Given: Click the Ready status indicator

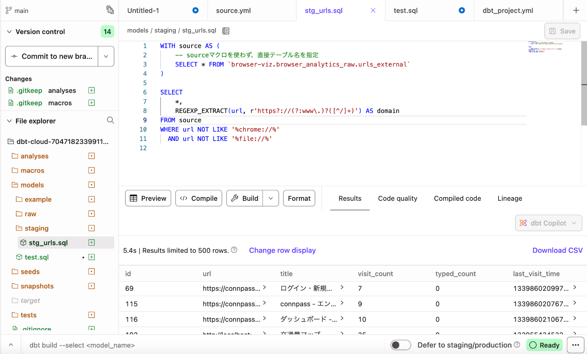Looking at the screenshot, I should 544,345.
